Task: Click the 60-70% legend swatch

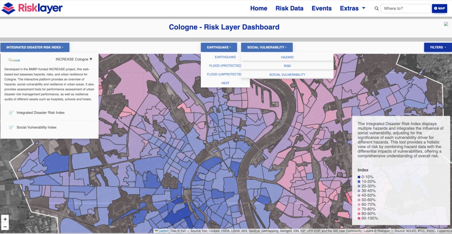Action: pos(359,205)
